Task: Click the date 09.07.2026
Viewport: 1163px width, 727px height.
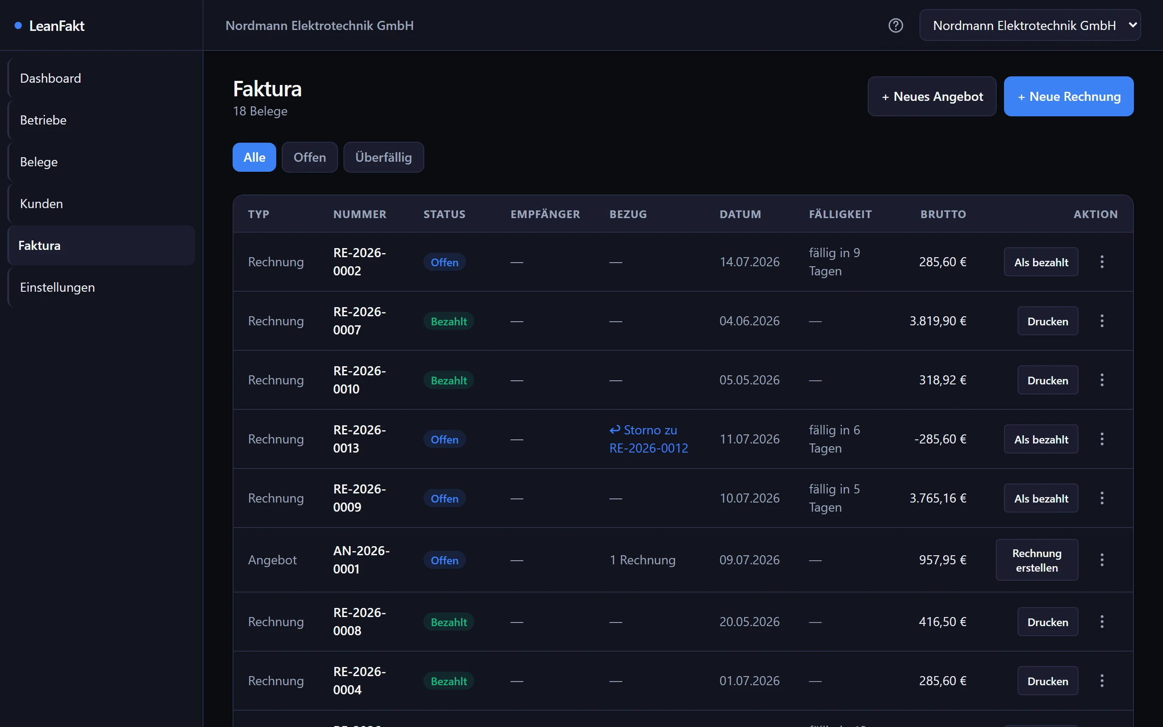Action: pos(749,560)
